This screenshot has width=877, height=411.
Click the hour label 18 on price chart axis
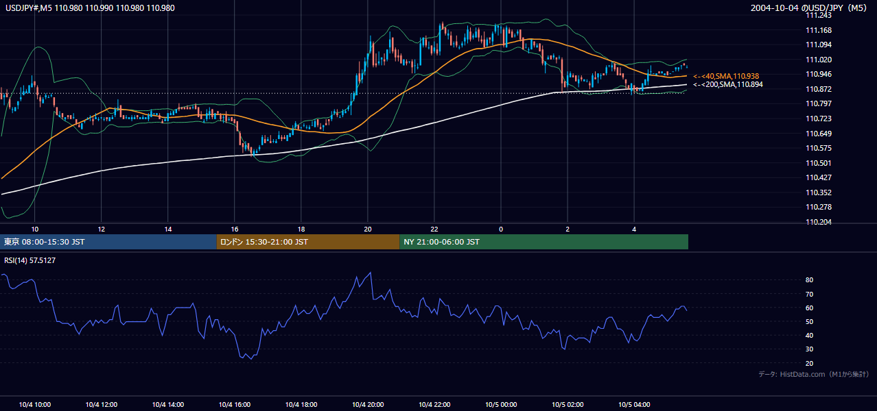click(x=301, y=229)
